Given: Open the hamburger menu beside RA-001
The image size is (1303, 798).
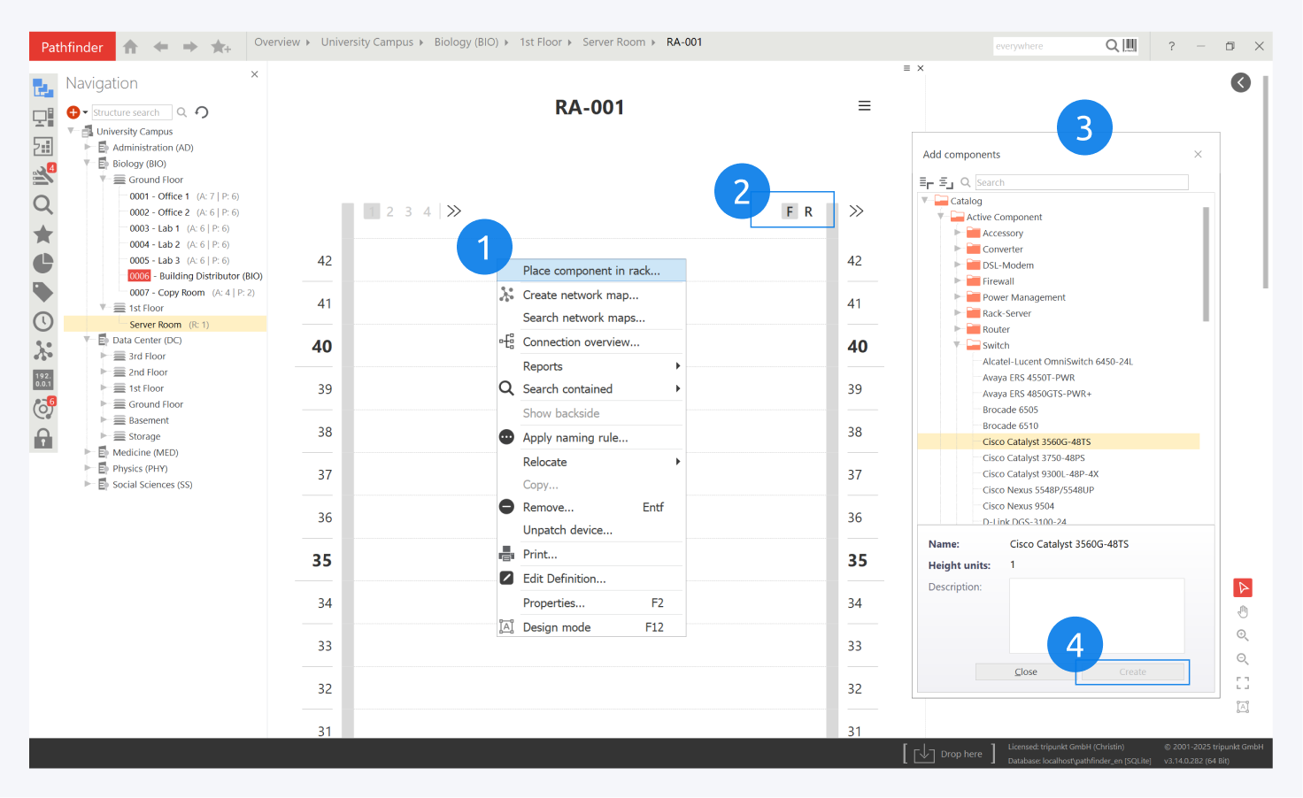Looking at the screenshot, I should tap(865, 104).
